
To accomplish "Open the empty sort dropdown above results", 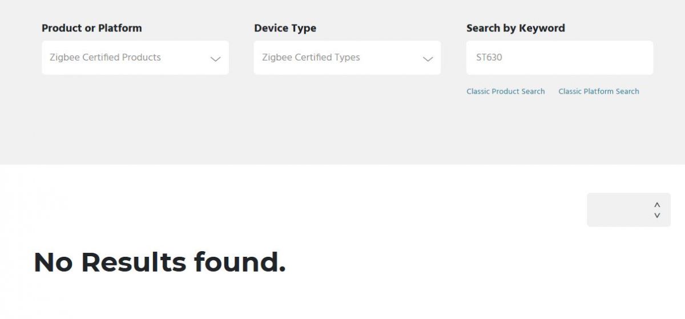I will click(628, 209).
